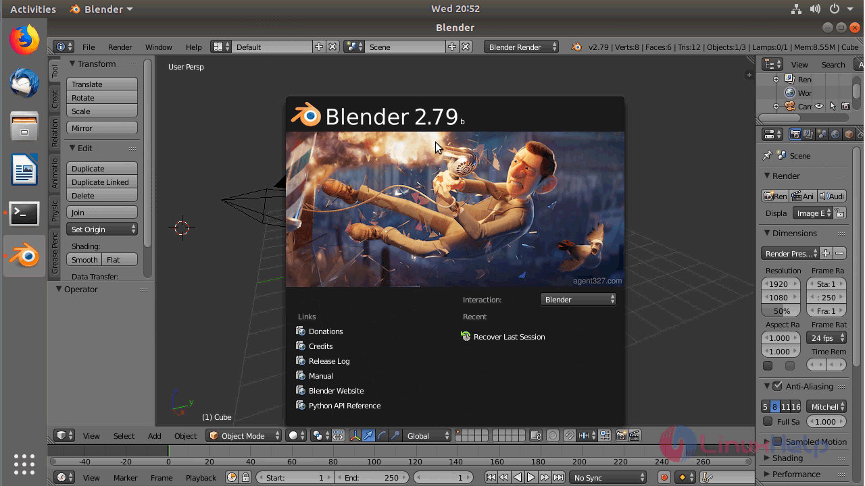Viewport: 865px width, 486px height.
Task: Jump to the last frame
Action: click(x=558, y=477)
